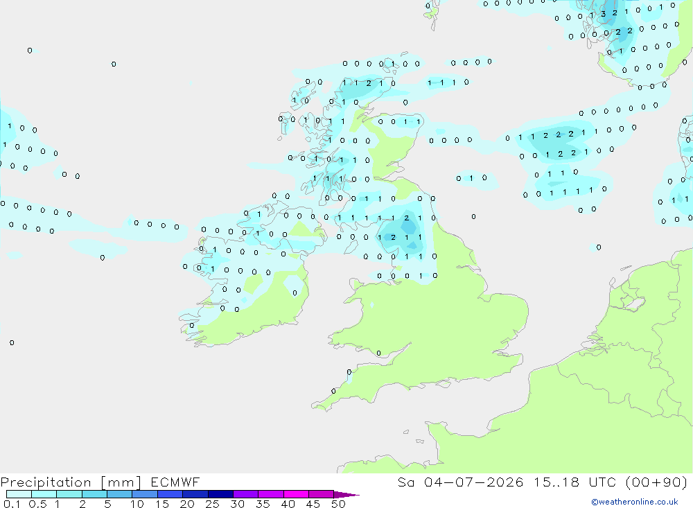Click the 30–35 mm violet legend segment
693x508 pixels.
pos(245,494)
